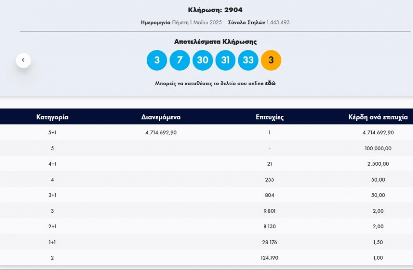Select the 'Επιτυχίες' column header

click(270, 117)
